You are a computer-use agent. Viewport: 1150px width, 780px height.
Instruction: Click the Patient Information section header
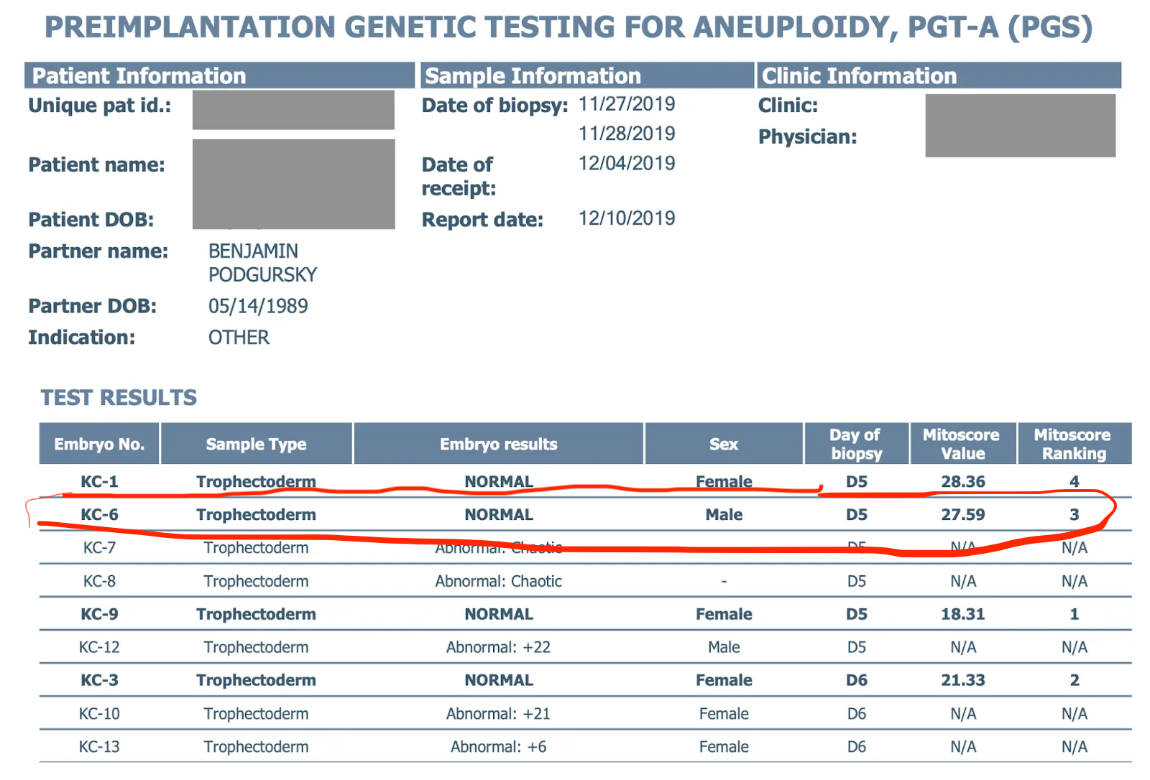point(139,75)
